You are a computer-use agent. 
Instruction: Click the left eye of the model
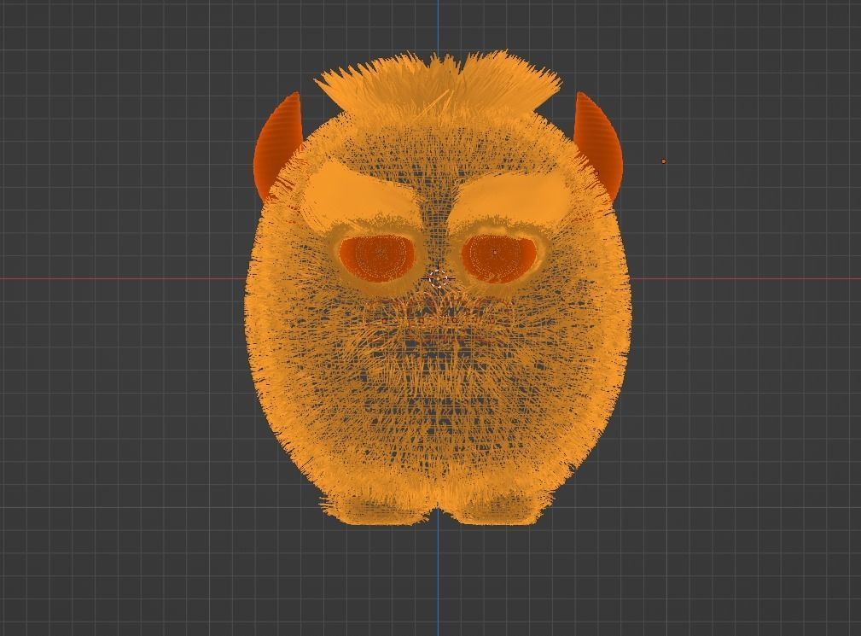coord(378,258)
